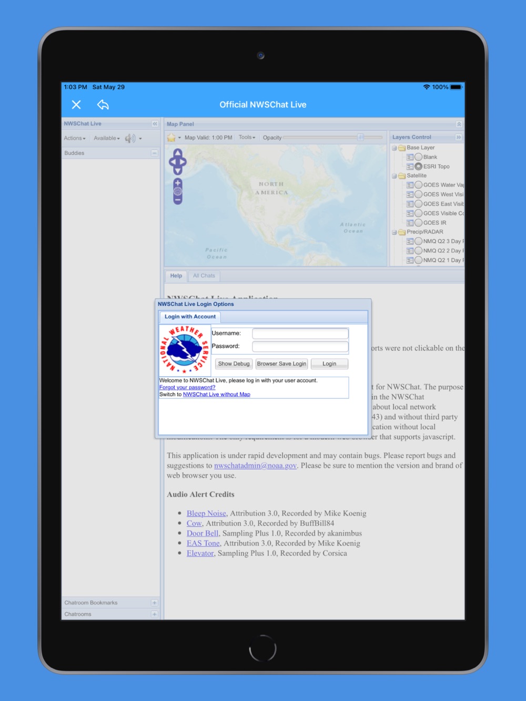Click the Browser Save Login button

281,364
